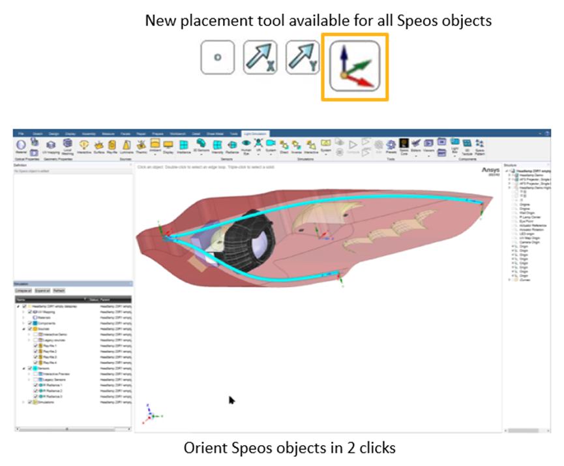
Task: Create a Human Eye sensor
Action: (246, 146)
